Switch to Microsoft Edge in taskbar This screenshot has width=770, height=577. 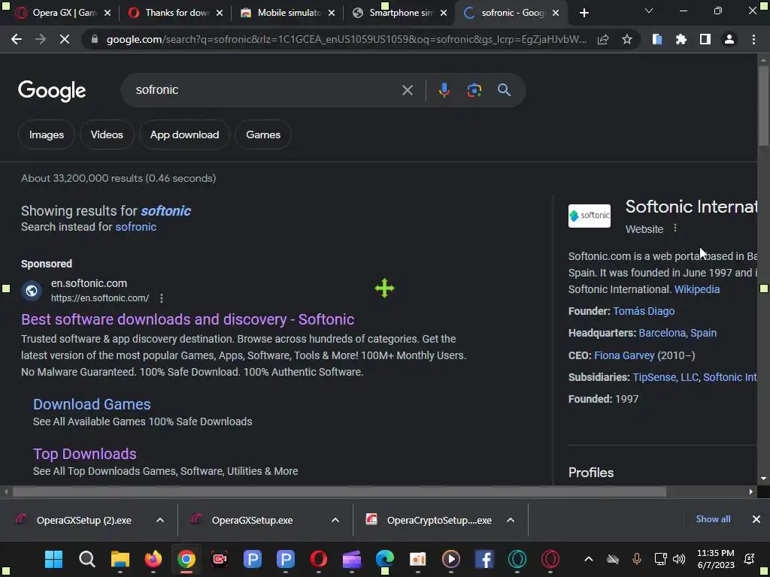(x=384, y=559)
